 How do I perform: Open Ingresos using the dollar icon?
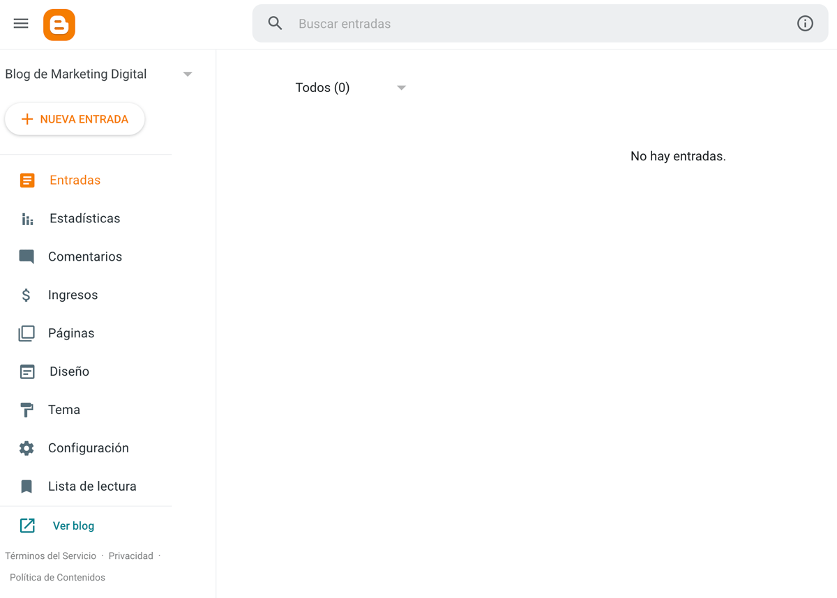(x=27, y=295)
